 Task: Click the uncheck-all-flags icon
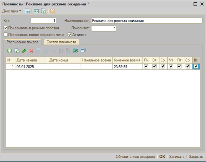(x=83, y=51)
